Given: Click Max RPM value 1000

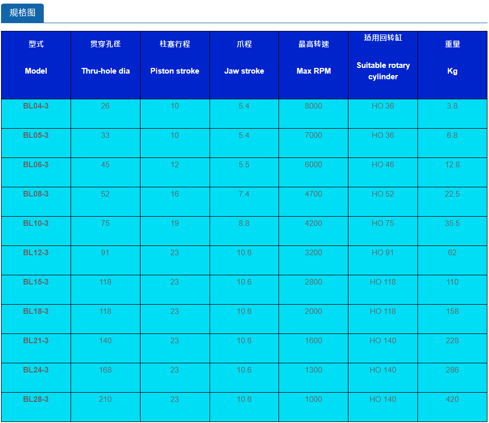Looking at the screenshot, I should pyautogui.click(x=313, y=399).
